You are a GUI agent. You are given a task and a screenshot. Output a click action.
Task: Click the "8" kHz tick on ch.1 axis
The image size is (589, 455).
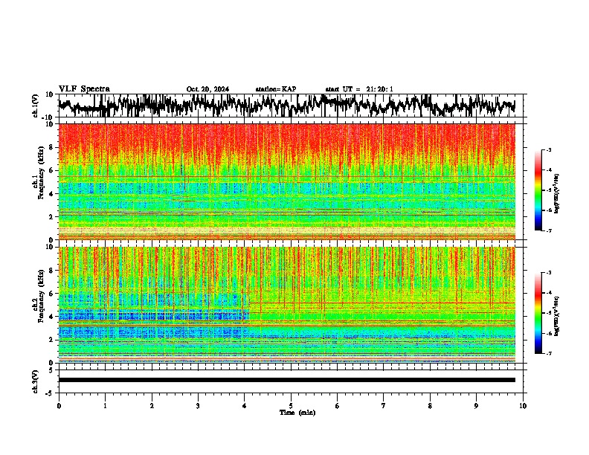pyautogui.click(x=52, y=147)
